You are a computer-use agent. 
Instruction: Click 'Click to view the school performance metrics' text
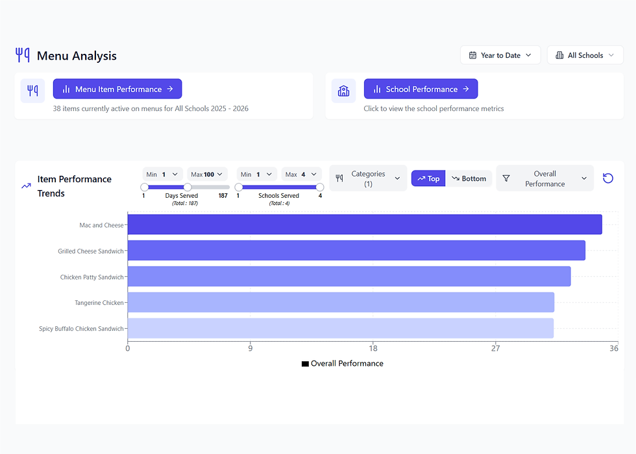(434, 109)
